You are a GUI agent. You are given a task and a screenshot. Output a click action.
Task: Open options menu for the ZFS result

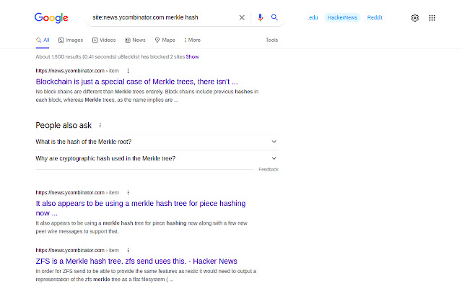(128, 251)
